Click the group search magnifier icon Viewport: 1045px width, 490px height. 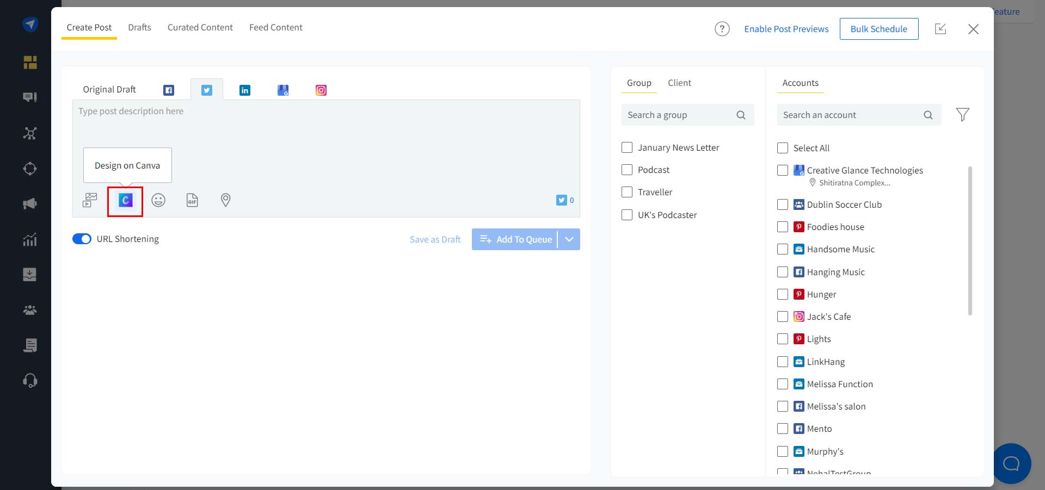point(741,115)
